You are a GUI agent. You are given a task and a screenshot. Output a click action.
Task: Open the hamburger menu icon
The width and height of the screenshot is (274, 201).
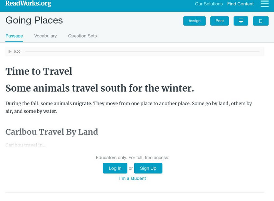[x=264, y=4]
